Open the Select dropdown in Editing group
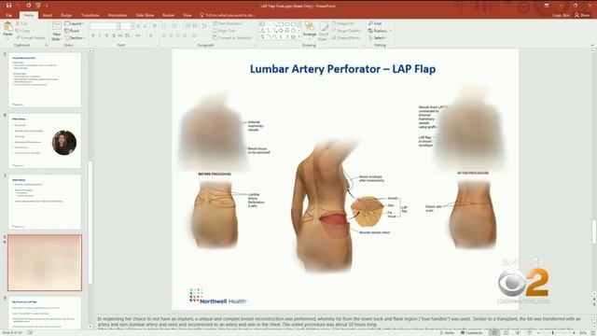 tap(377, 37)
